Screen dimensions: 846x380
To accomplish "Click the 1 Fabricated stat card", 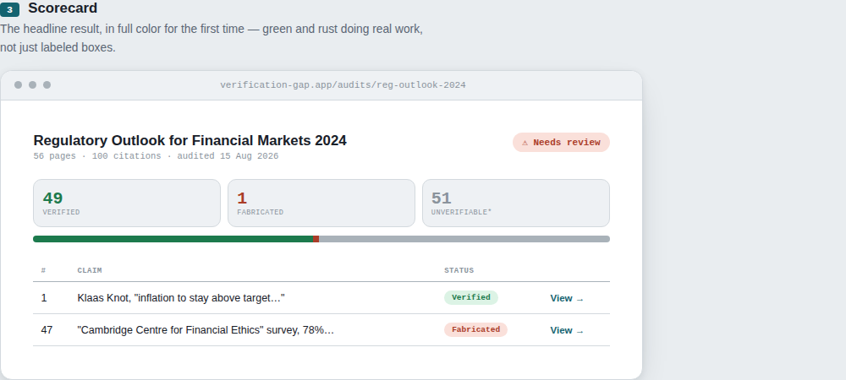I will 321,203.
